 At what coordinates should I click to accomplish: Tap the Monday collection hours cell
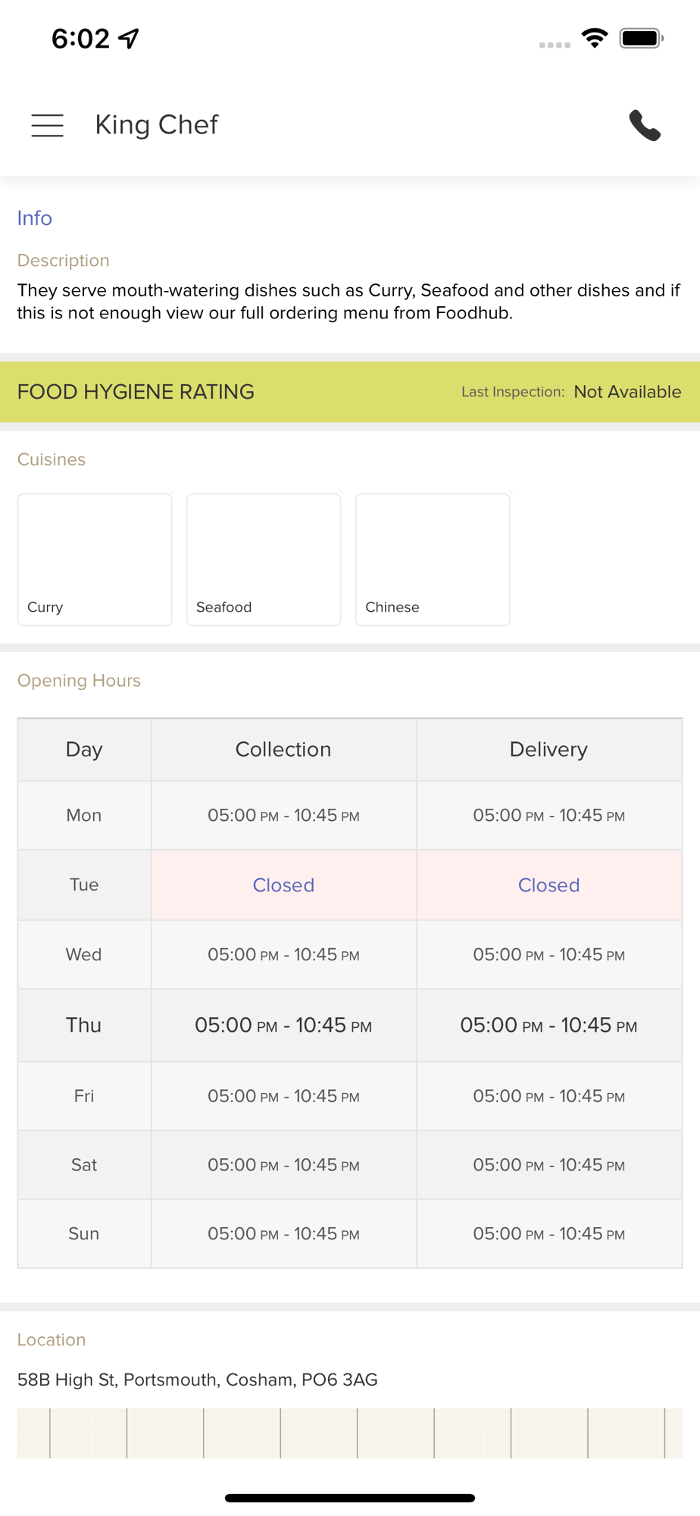(x=283, y=816)
